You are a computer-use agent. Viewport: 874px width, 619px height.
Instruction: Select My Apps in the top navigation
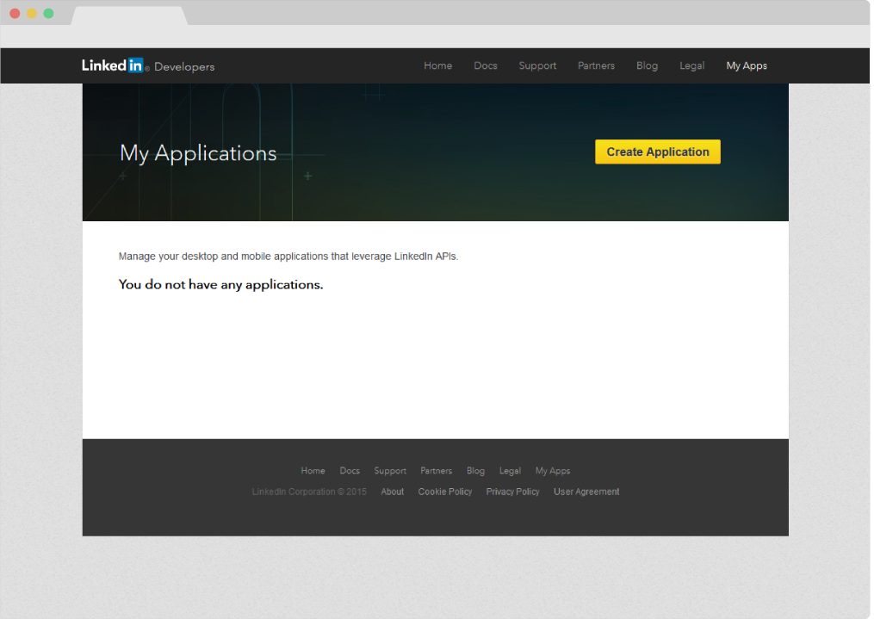747,66
